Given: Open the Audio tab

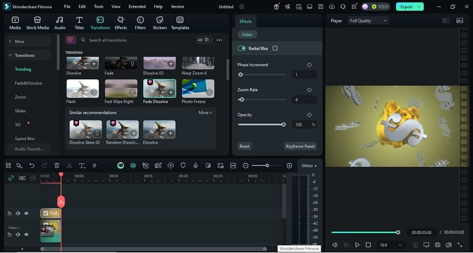Looking at the screenshot, I should pos(60,23).
